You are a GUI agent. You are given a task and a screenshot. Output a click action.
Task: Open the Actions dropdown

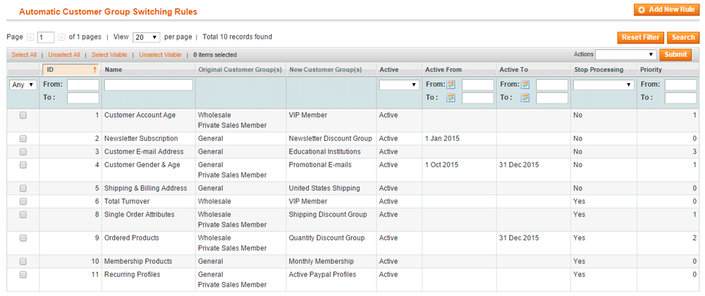(x=626, y=54)
